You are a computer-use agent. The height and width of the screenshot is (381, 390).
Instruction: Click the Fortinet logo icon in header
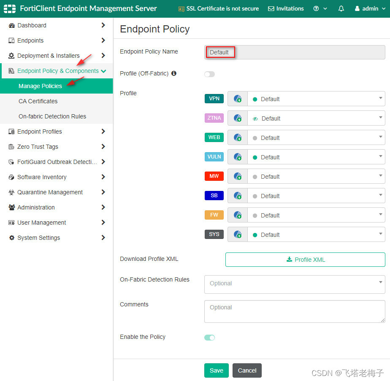(x=10, y=8)
